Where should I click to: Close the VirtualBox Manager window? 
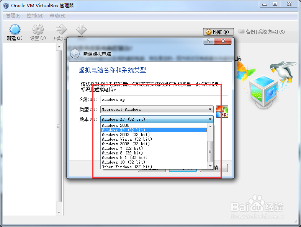[x=289, y=4]
